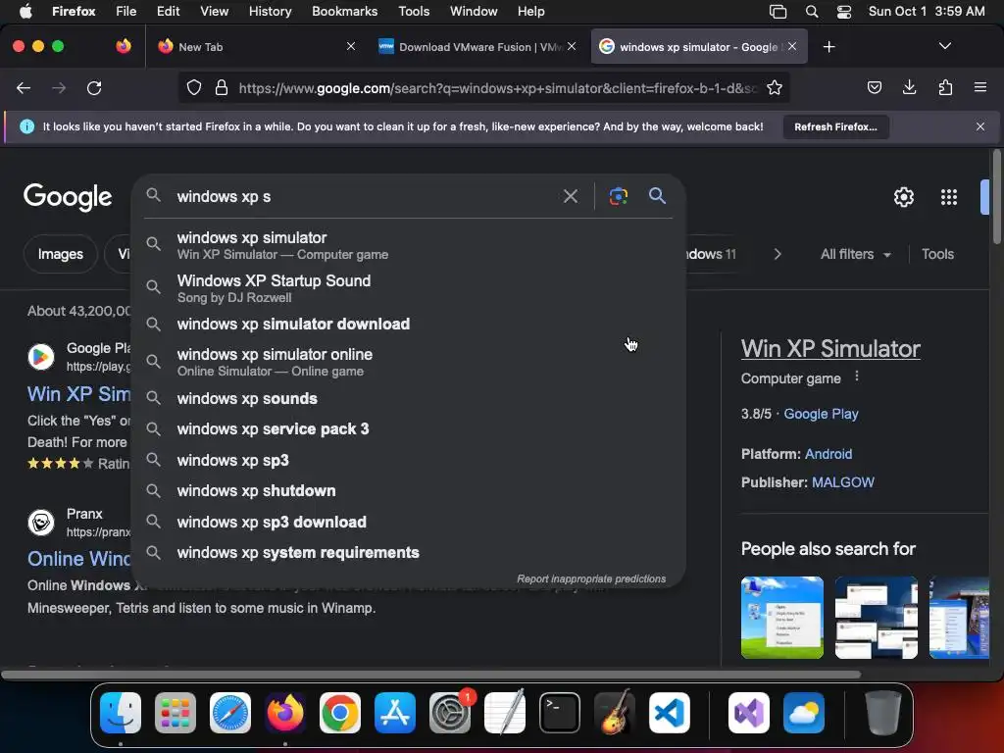Choose suggestion windows xp service pack 3

[409, 429]
